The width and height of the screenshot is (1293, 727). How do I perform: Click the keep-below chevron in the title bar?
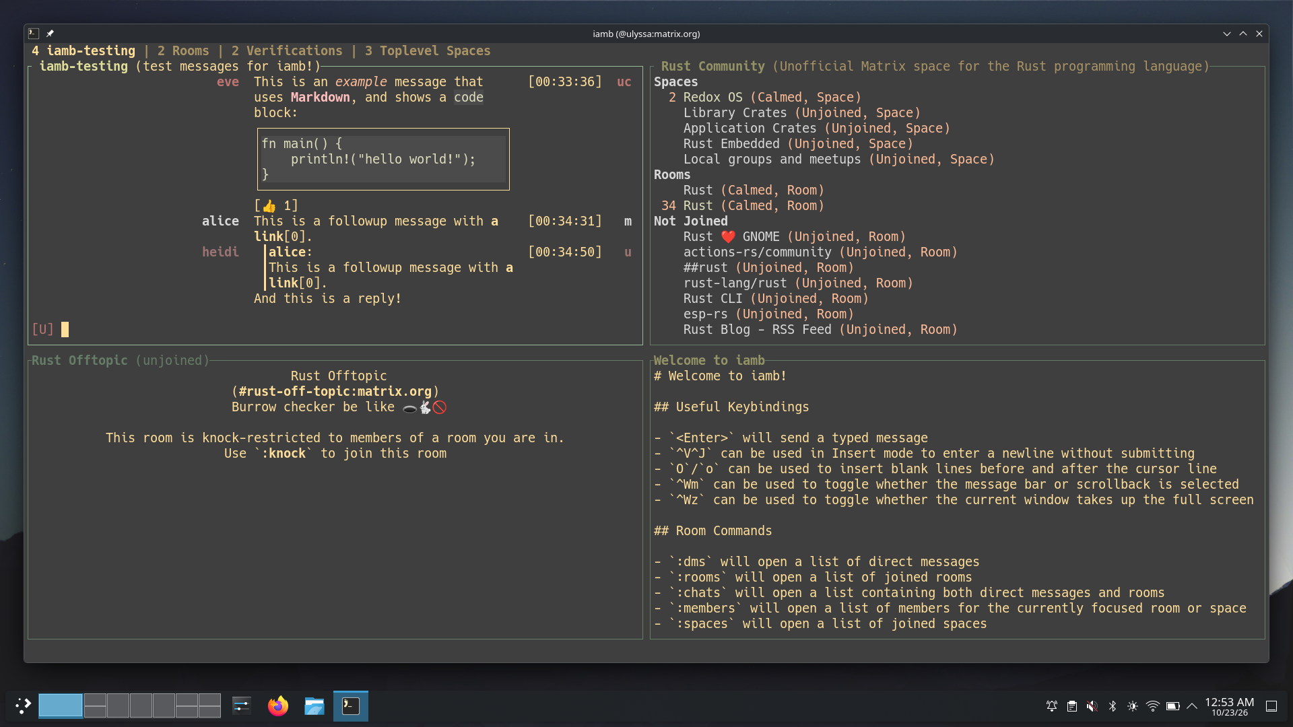coord(1227,34)
